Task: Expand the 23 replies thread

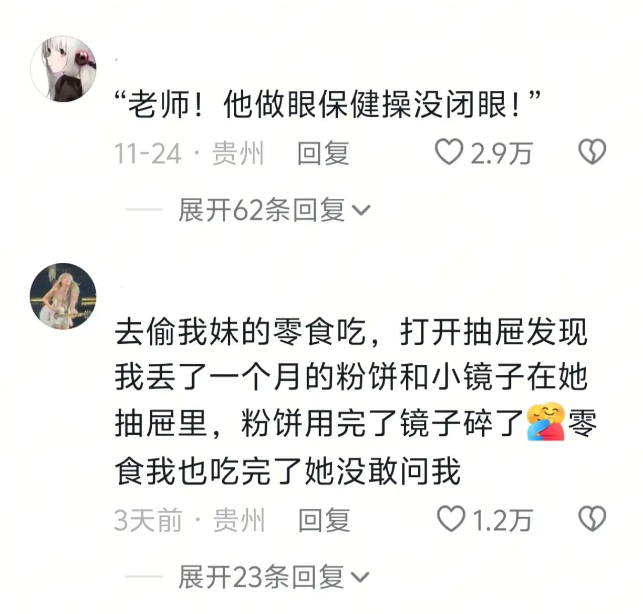Action: tap(274, 577)
